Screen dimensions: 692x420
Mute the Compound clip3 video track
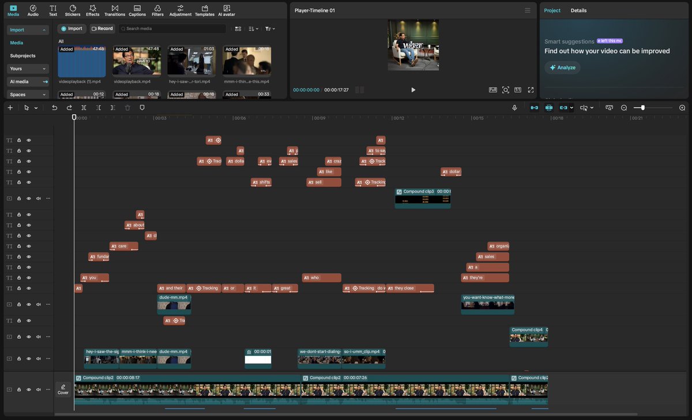point(38,198)
